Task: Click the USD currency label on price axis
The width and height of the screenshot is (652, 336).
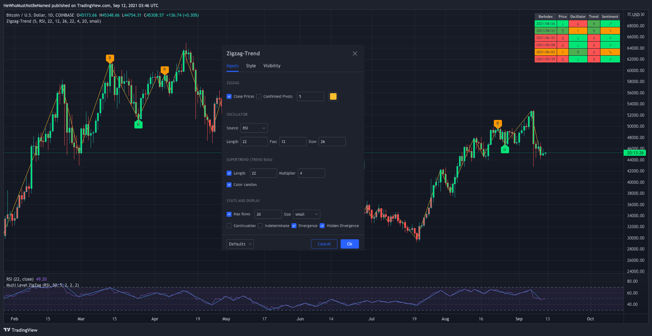Action: coord(636,15)
